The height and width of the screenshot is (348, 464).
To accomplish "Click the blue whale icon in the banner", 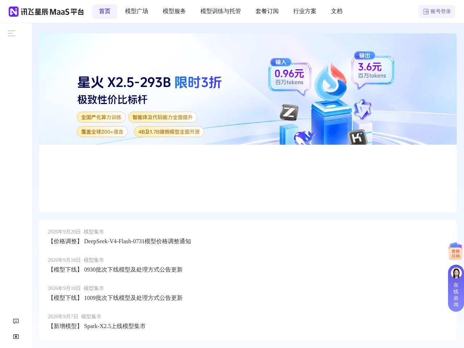I will pos(304,138).
